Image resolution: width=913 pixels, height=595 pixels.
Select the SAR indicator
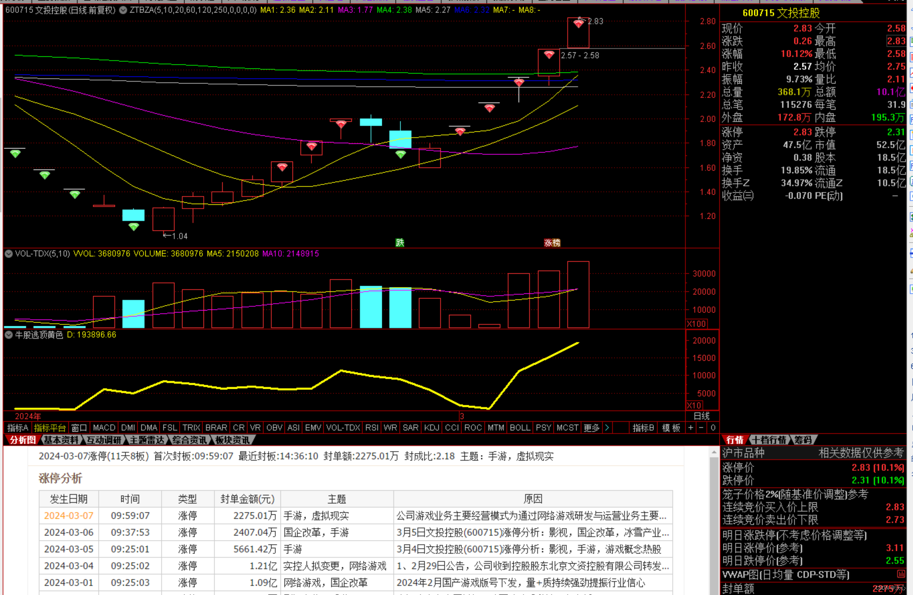(411, 428)
